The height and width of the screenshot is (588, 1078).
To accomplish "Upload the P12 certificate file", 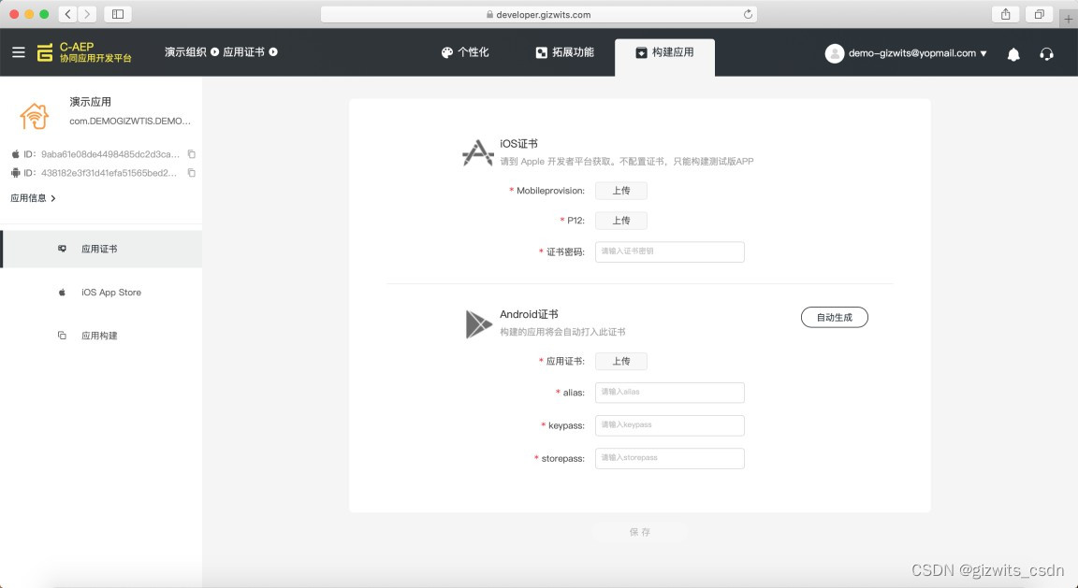I will (620, 221).
